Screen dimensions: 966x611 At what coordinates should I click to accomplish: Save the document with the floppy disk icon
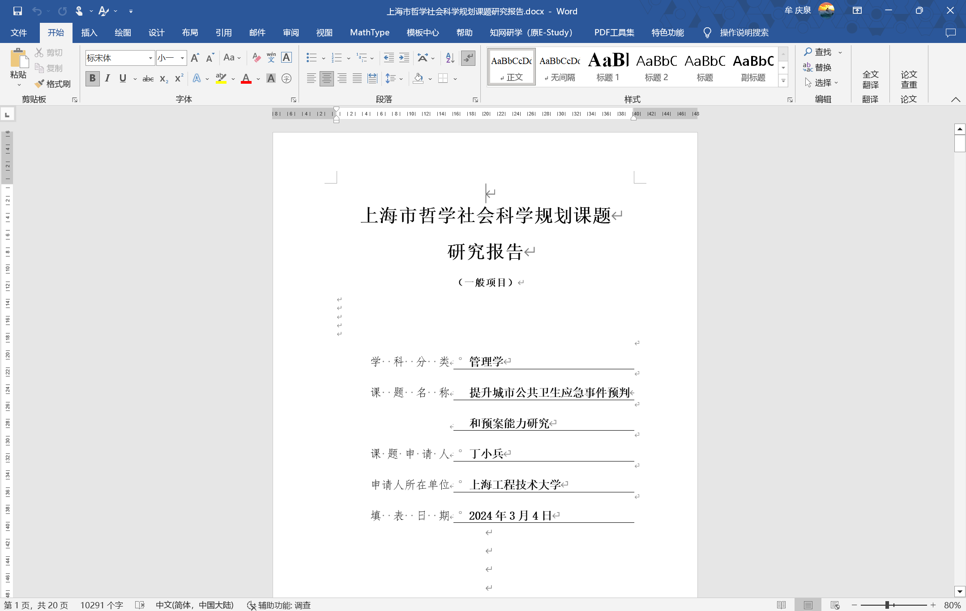(17, 11)
